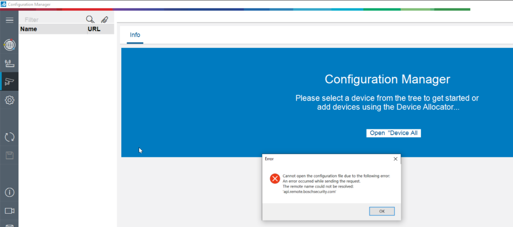Click the reload circular arrows icon
This screenshot has width=513, height=227.
(10, 137)
